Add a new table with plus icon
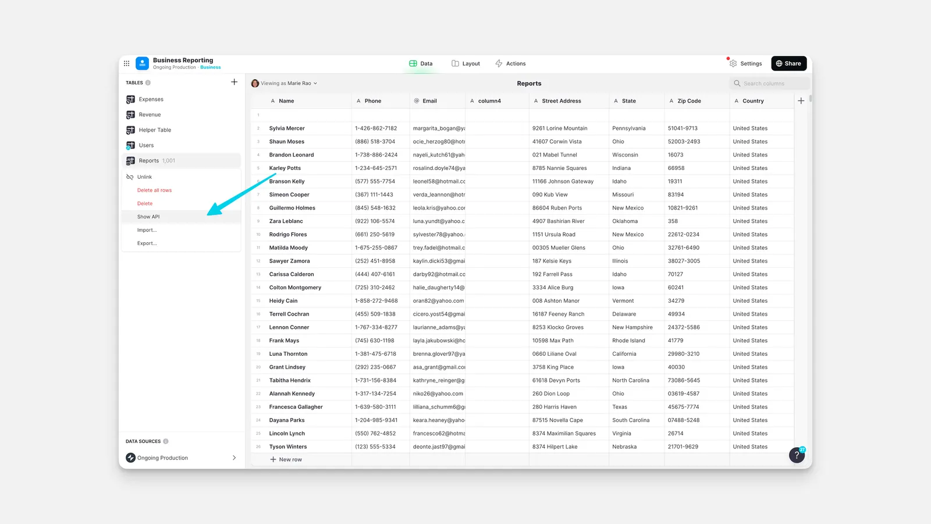 234,82
